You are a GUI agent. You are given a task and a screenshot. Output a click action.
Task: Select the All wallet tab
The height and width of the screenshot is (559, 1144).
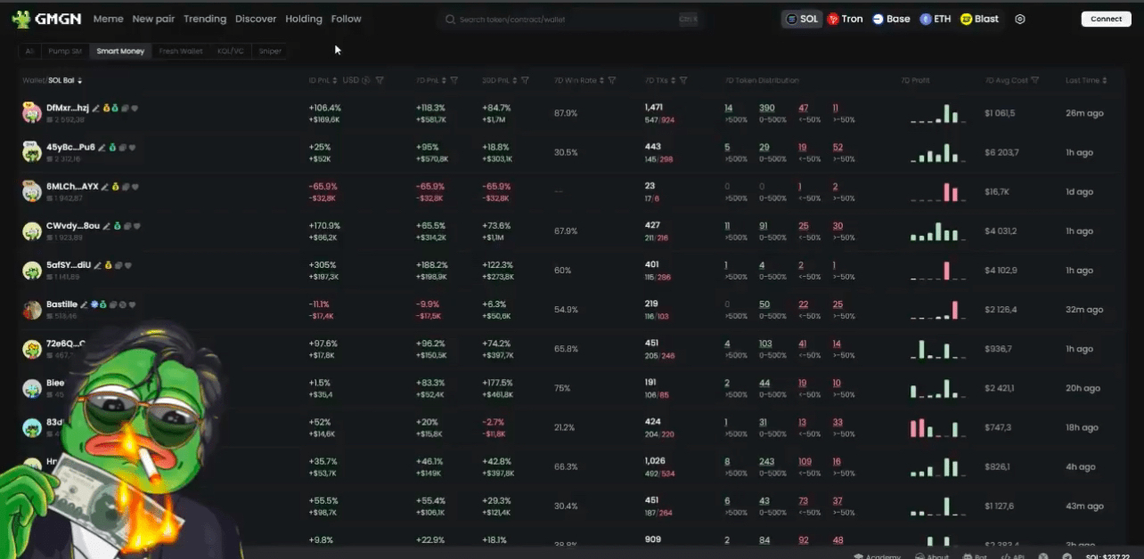tap(29, 52)
